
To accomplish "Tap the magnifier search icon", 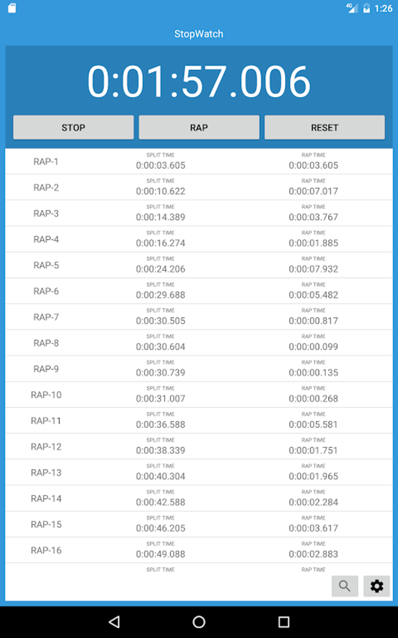I will (345, 586).
